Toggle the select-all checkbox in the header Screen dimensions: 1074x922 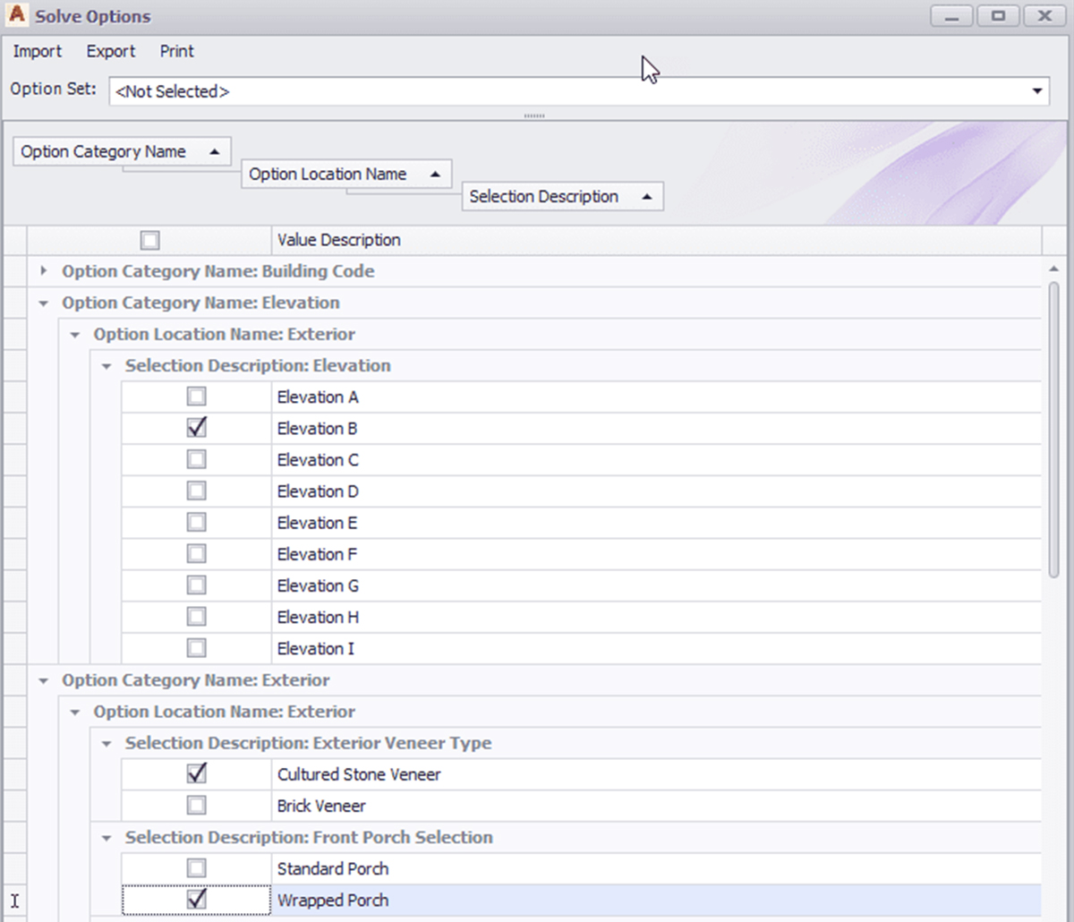(149, 240)
